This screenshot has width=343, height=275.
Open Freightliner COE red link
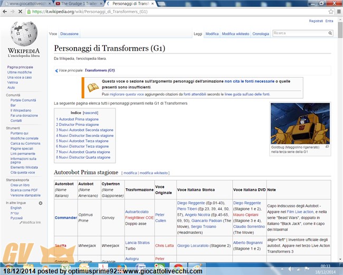pyautogui.click(x=139, y=218)
